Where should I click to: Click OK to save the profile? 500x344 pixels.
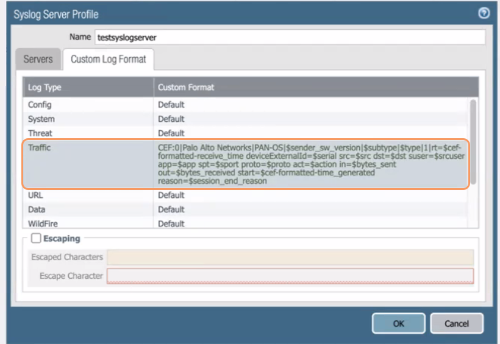tap(398, 323)
